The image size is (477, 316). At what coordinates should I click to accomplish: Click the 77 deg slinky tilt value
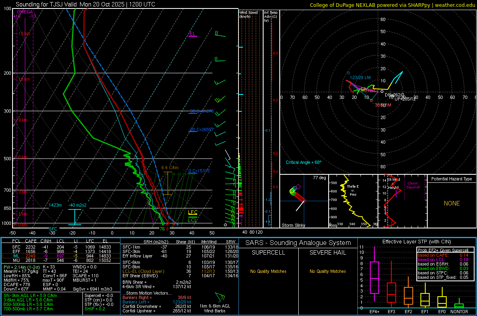point(319,178)
